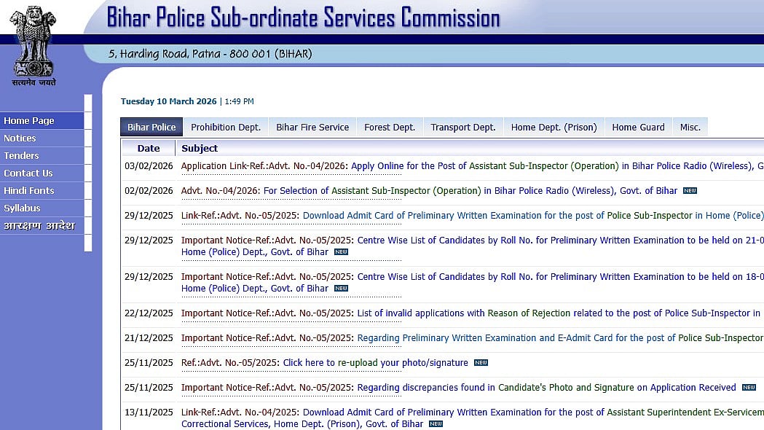Click the Indian national emblem logo
This screenshot has height=430, width=764.
click(x=33, y=42)
